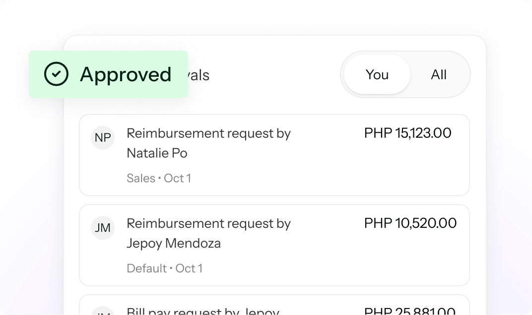
Task: Switch the filter toggle to You
Action: (x=377, y=75)
